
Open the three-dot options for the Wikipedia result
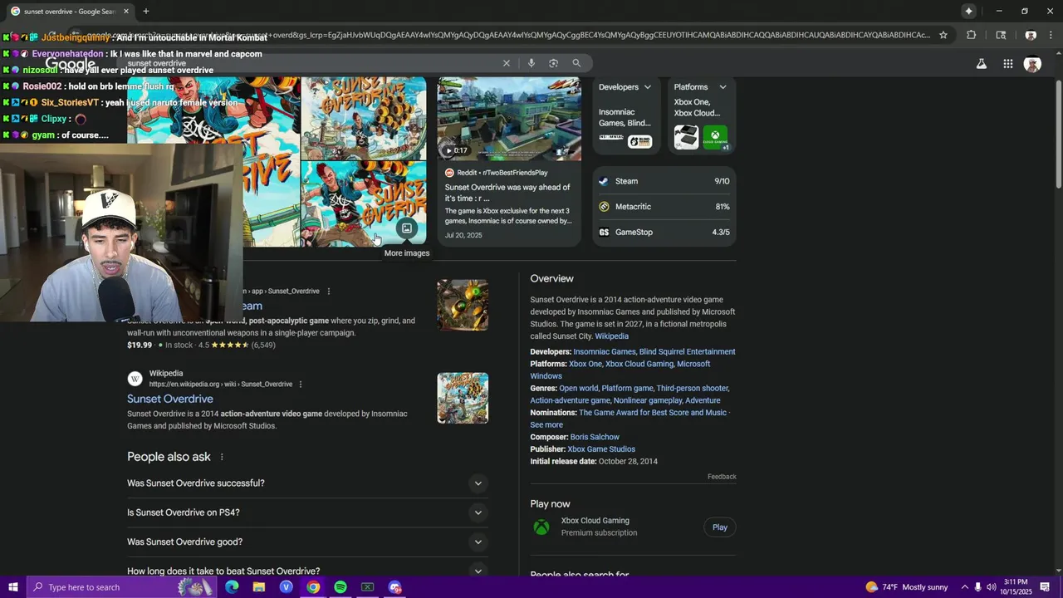click(x=301, y=385)
